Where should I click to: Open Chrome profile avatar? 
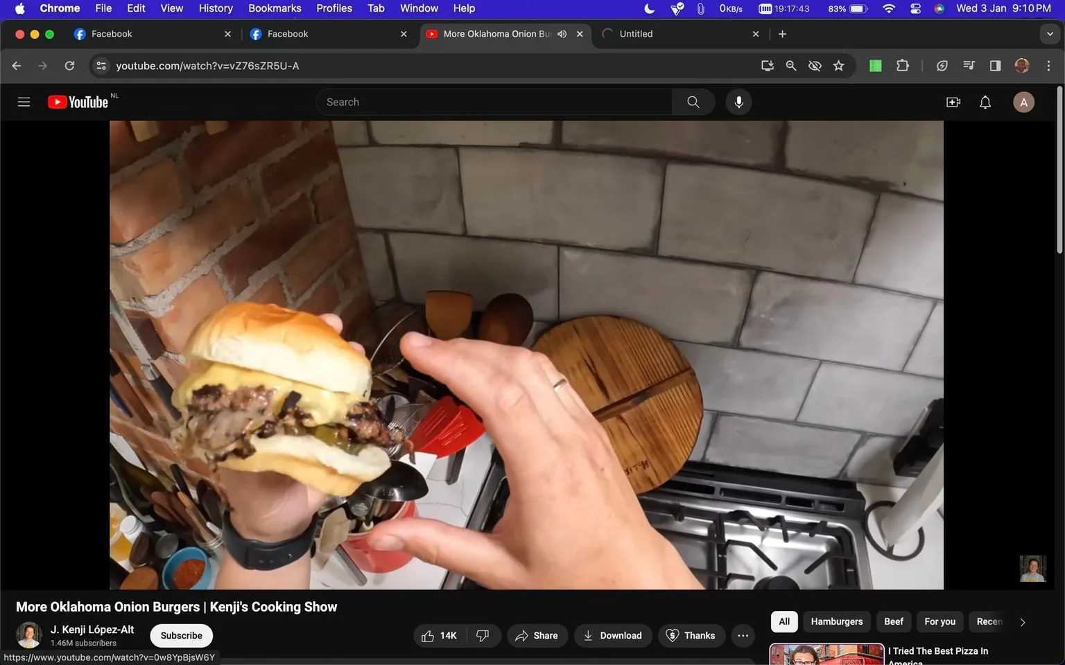pyautogui.click(x=1021, y=66)
